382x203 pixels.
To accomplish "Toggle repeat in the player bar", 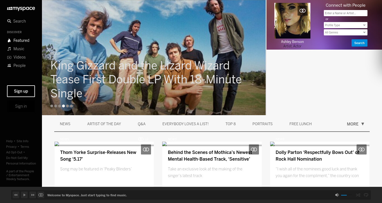I will tap(366, 195).
